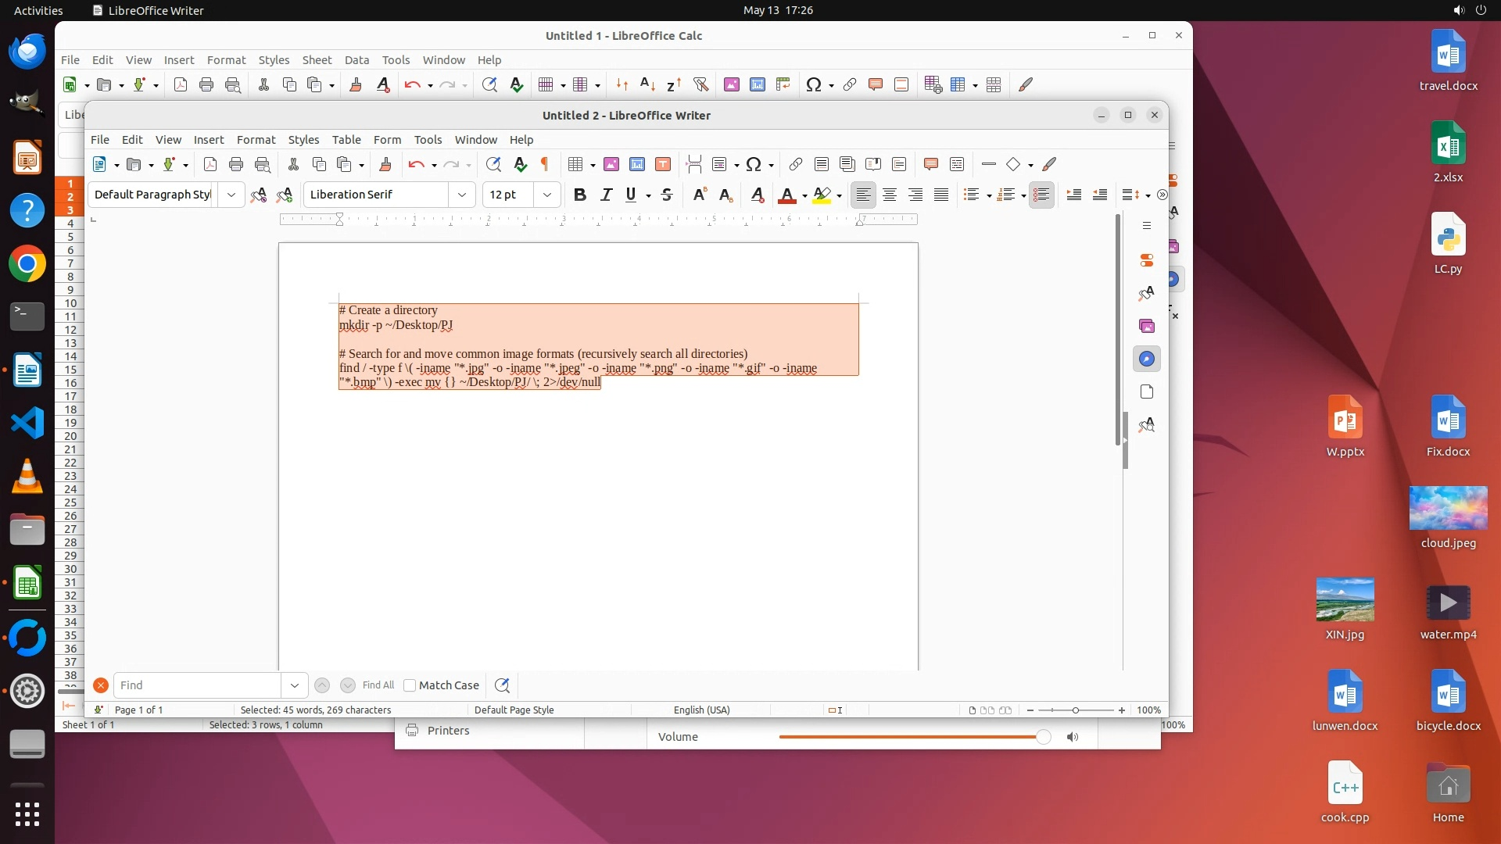This screenshot has width=1501, height=844.
Task: Open the Table menu in Writer
Action: pyautogui.click(x=346, y=139)
